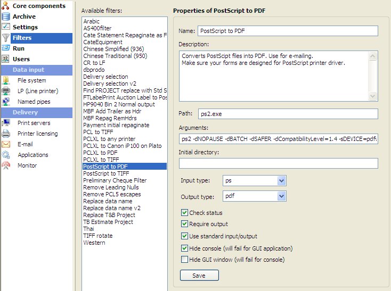Click the Core components icon
This screenshot has width=391, height=291.
tap(5, 5)
